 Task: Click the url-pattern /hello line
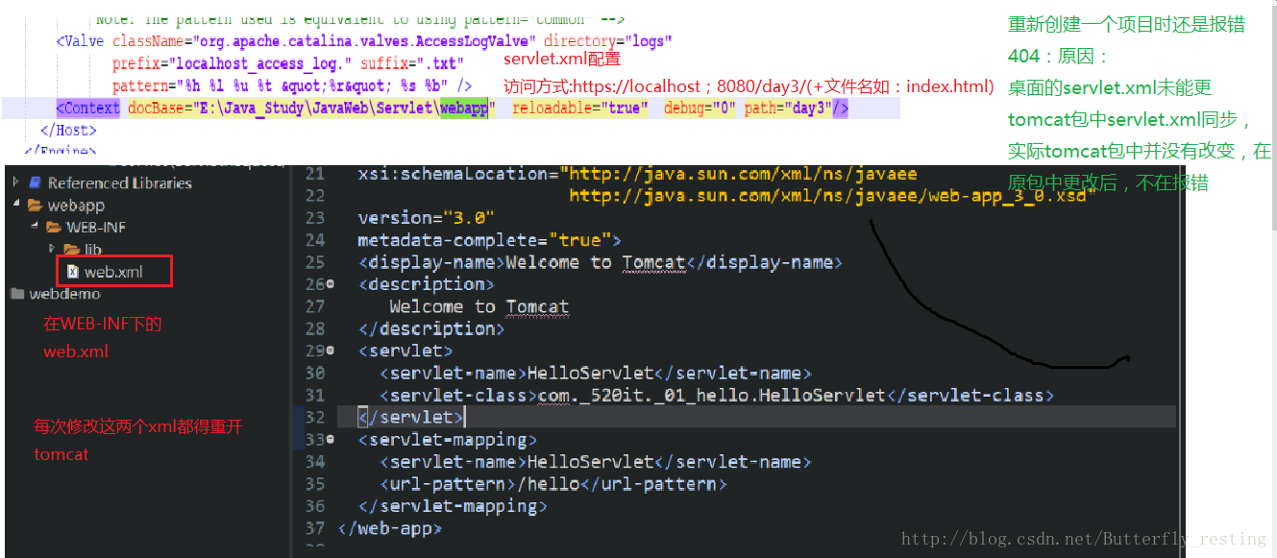coord(553,484)
